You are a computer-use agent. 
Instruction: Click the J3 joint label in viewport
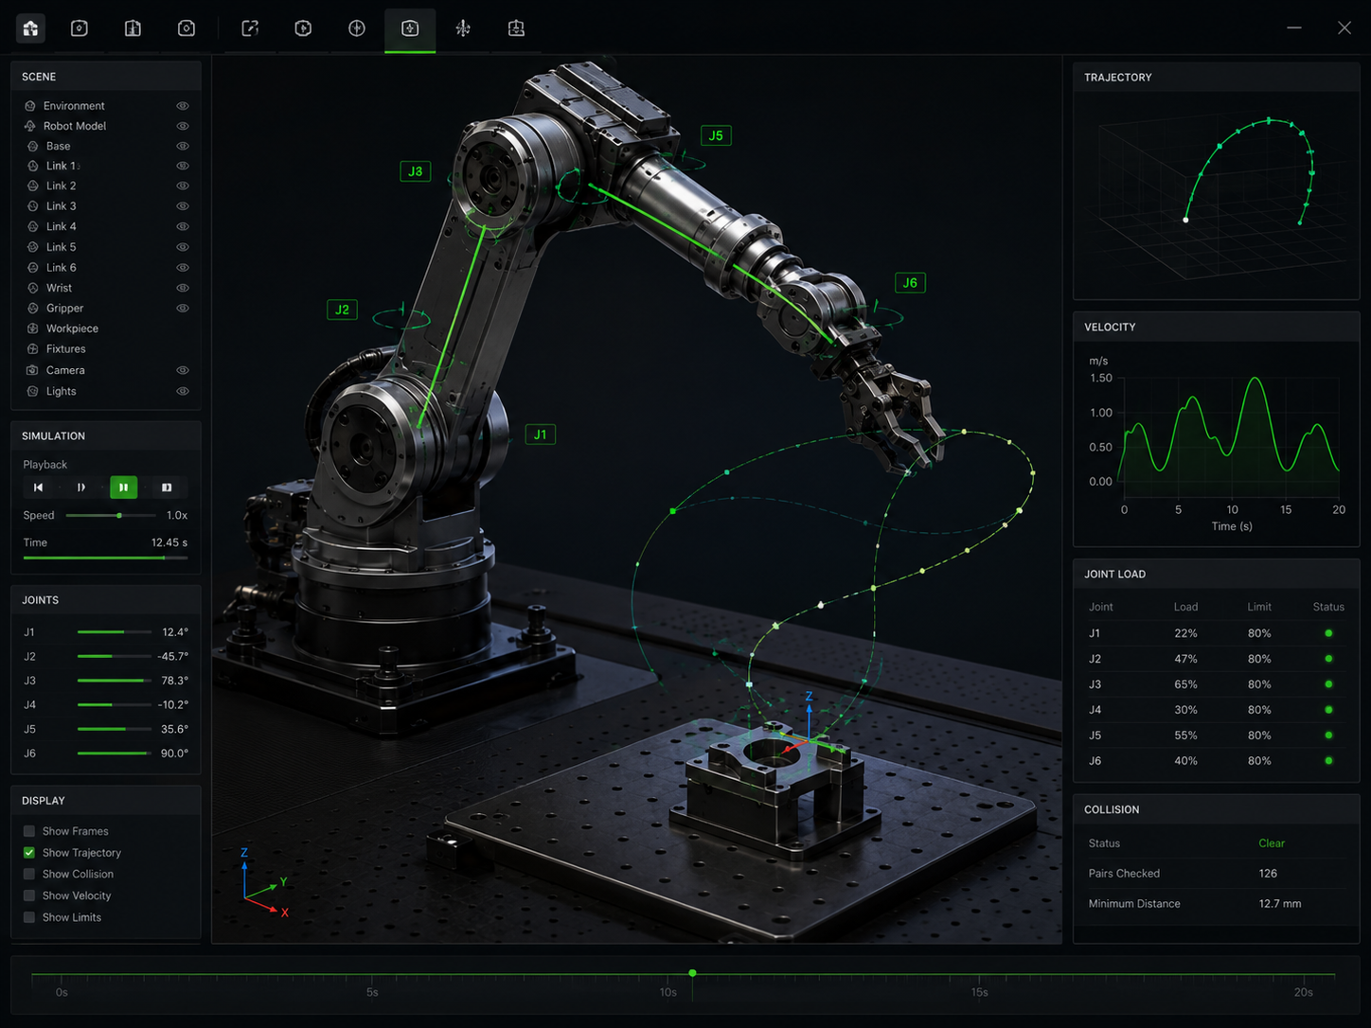click(x=416, y=171)
